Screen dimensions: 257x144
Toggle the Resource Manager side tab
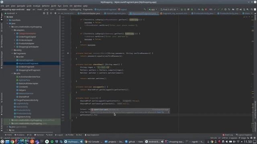click(2, 60)
